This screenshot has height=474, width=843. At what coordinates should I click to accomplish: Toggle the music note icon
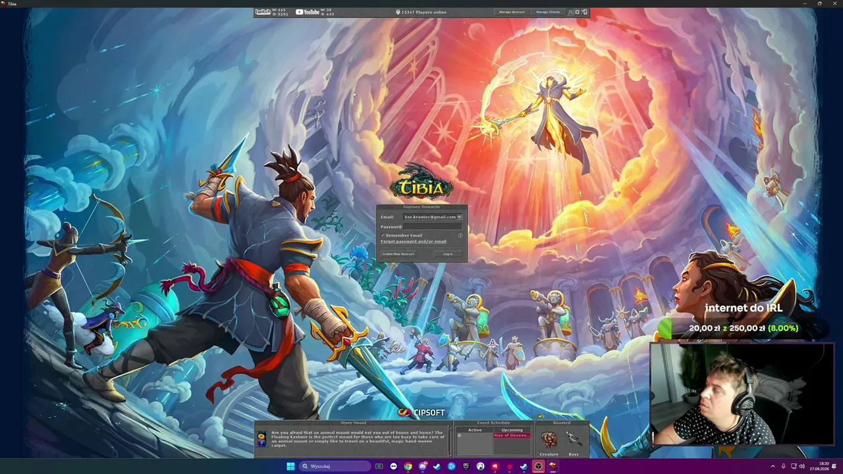(x=570, y=12)
